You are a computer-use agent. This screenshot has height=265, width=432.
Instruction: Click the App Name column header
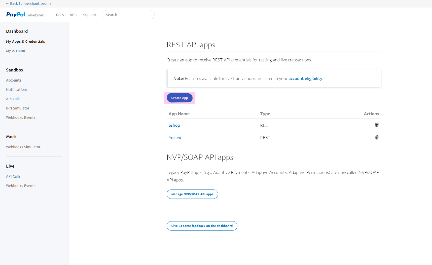(x=179, y=114)
